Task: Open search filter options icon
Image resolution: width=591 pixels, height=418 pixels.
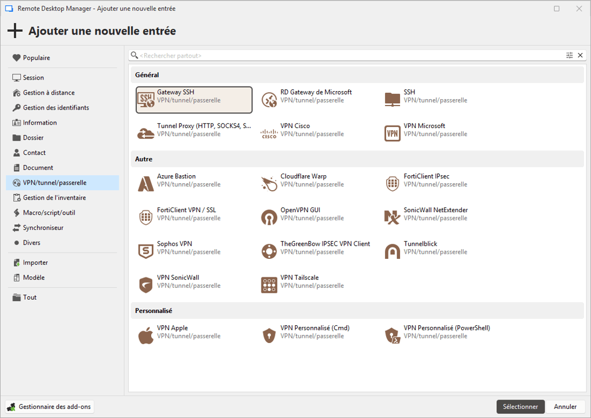Action: [x=570, y=55]
